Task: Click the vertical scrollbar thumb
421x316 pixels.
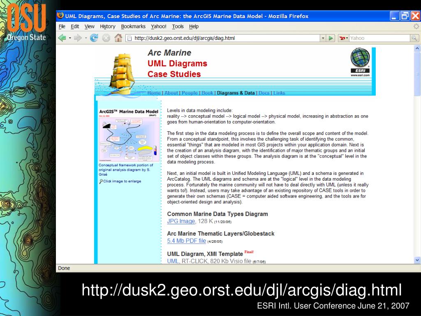Action: tap(417, 74)
